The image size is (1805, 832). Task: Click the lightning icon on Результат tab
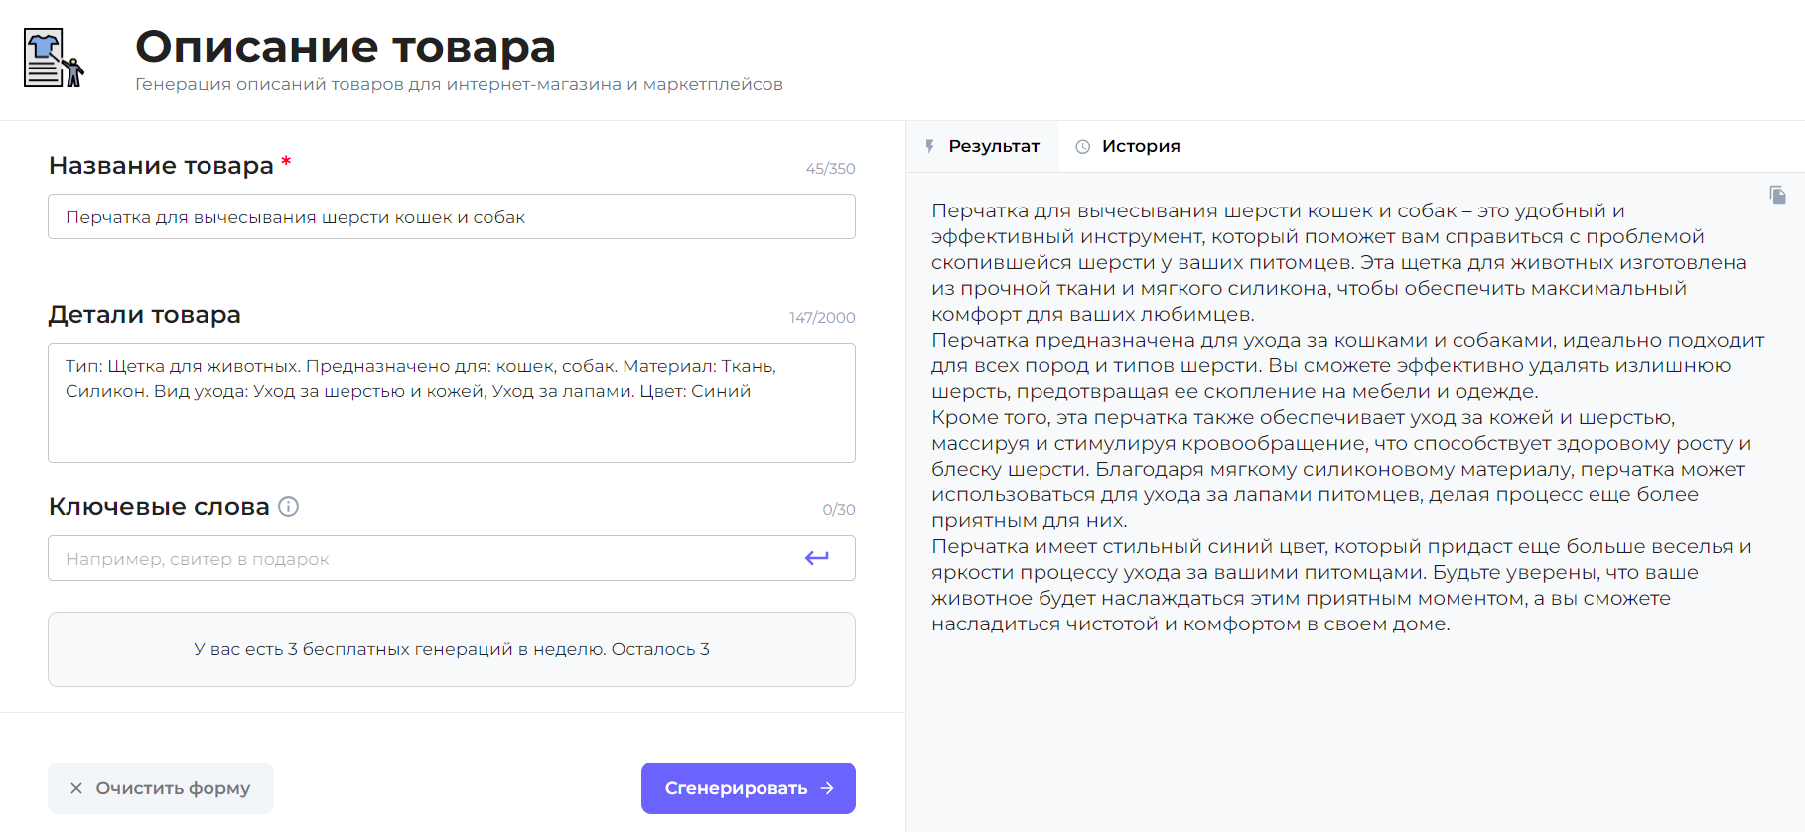pos(929,146)
